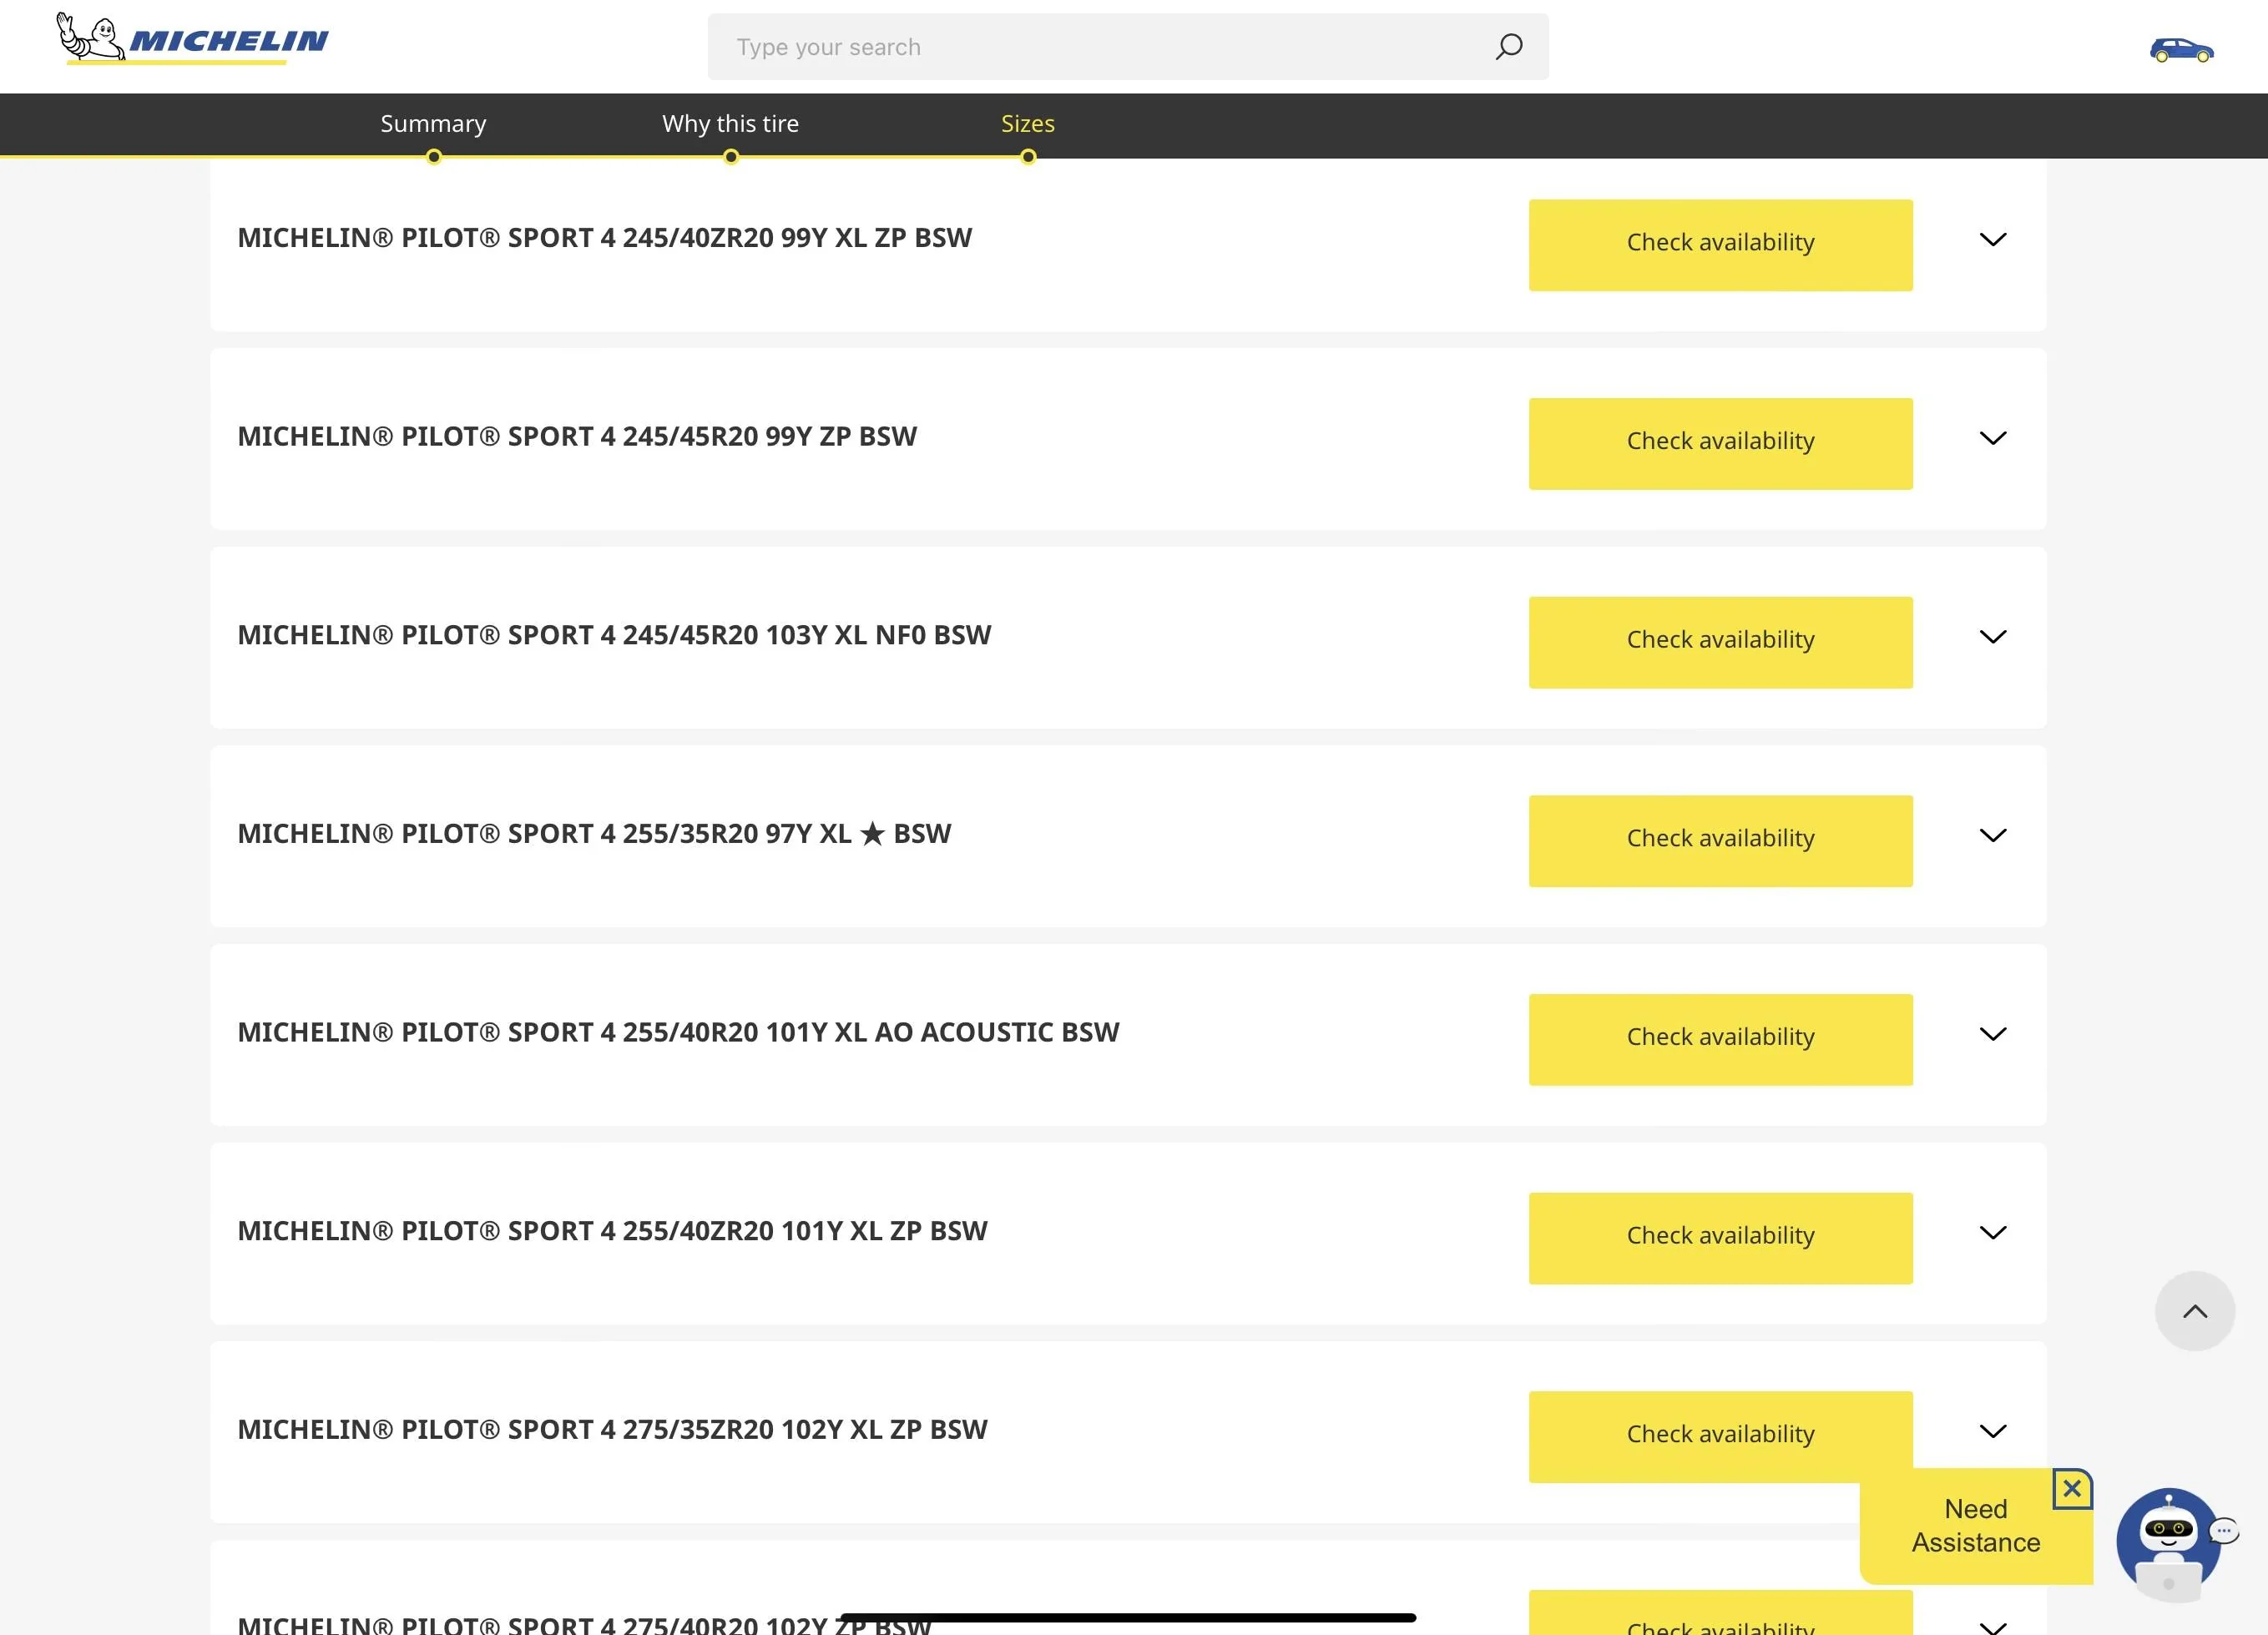Open the blue car vehicle icon
The width and height of the screenshot is (2268, 1635).
click(2181, 50)
